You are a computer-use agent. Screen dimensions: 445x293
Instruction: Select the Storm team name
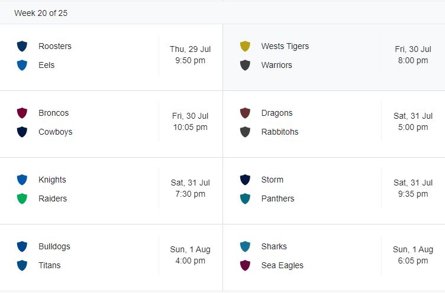coord(272,180)
